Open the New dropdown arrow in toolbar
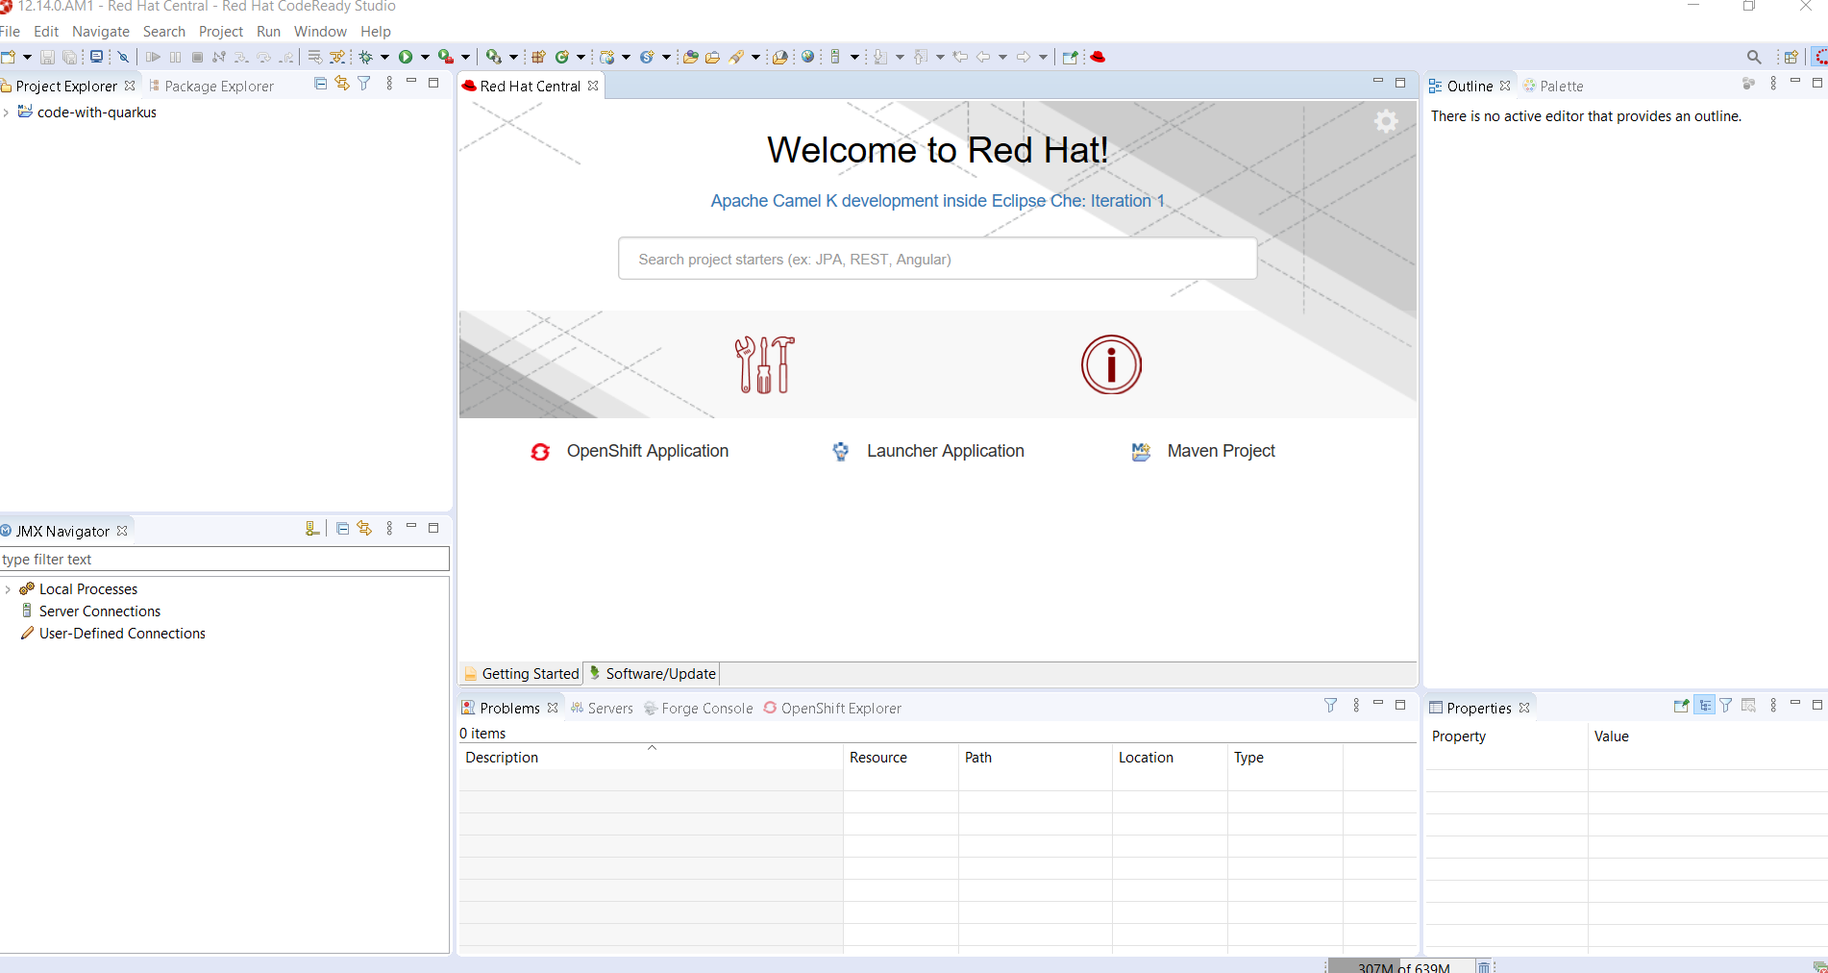 pyautogui.click(x=27, y=58)
